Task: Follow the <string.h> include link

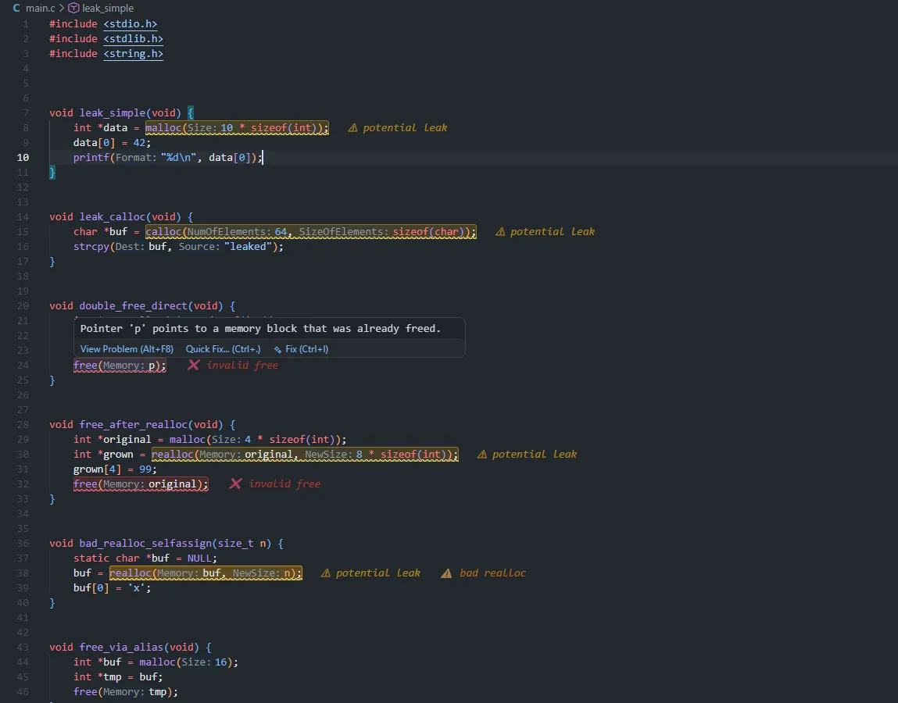Action: 133,54
